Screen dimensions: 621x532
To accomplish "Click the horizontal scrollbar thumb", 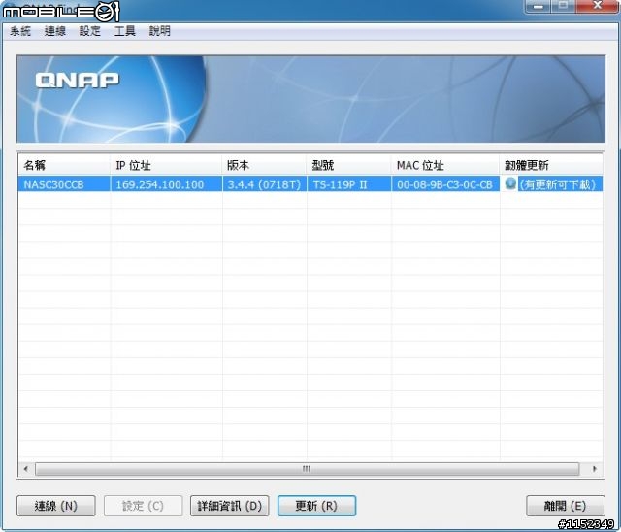I will point(308,469).
